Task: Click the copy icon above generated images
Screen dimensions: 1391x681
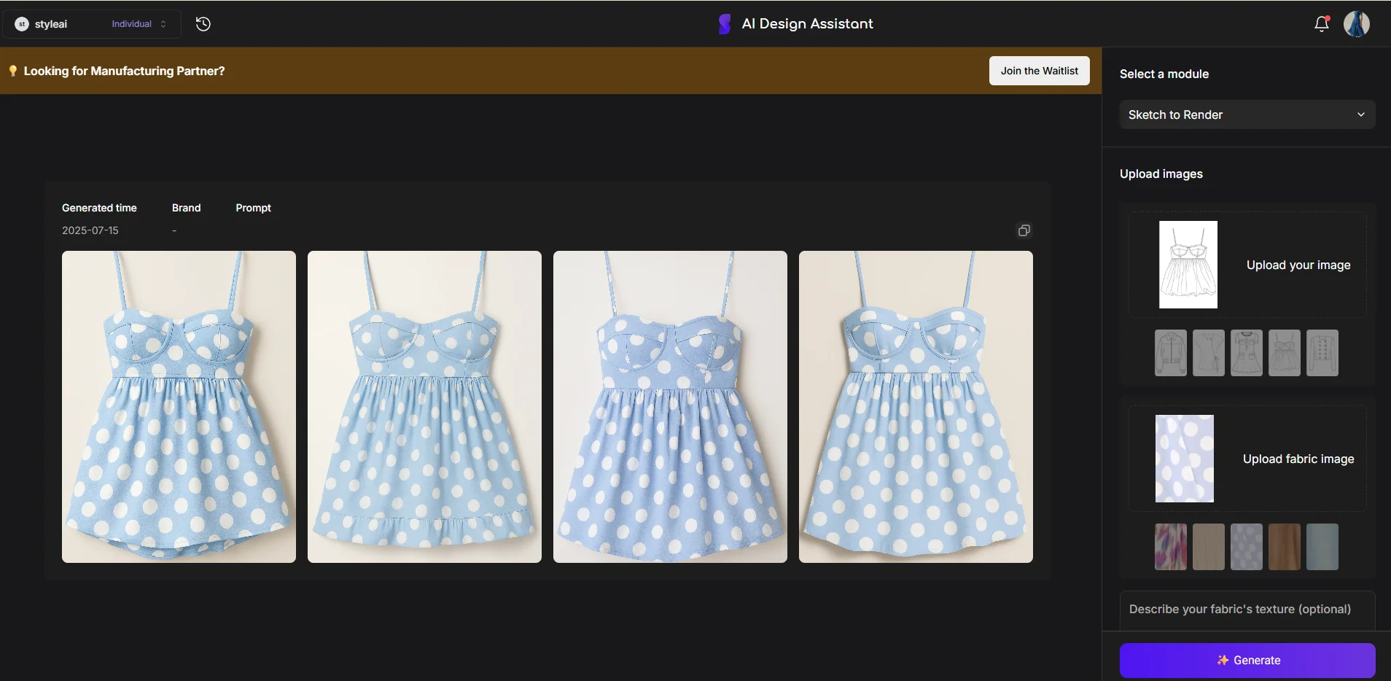Action: tap(1024, 230)
